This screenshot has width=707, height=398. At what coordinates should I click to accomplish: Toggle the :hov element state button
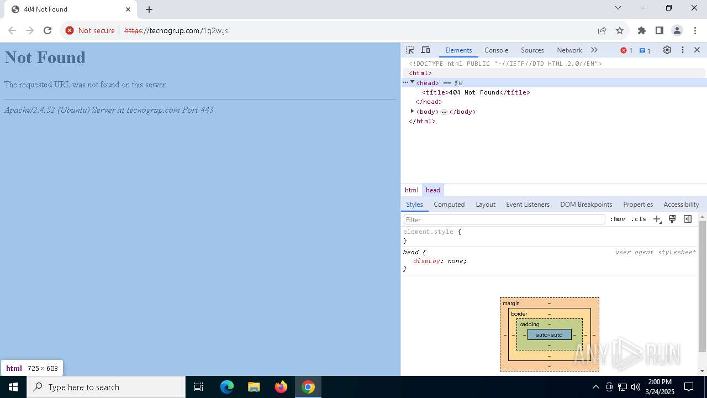pyautogui.click(x=618, y=219)
